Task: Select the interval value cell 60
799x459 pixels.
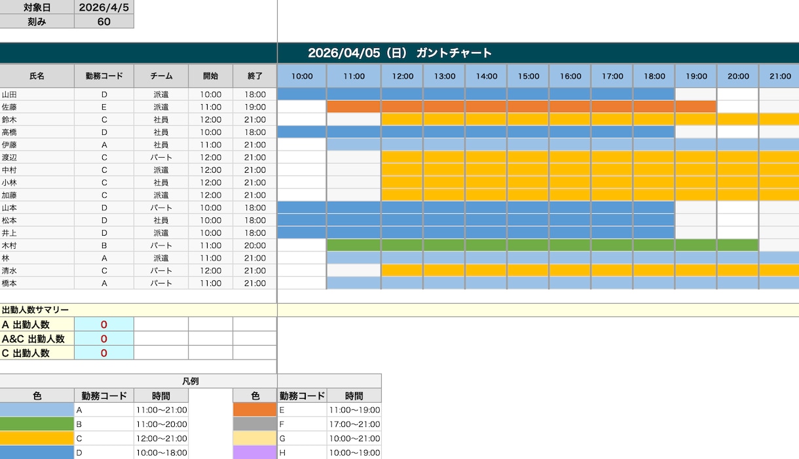Action: point(104,22)
